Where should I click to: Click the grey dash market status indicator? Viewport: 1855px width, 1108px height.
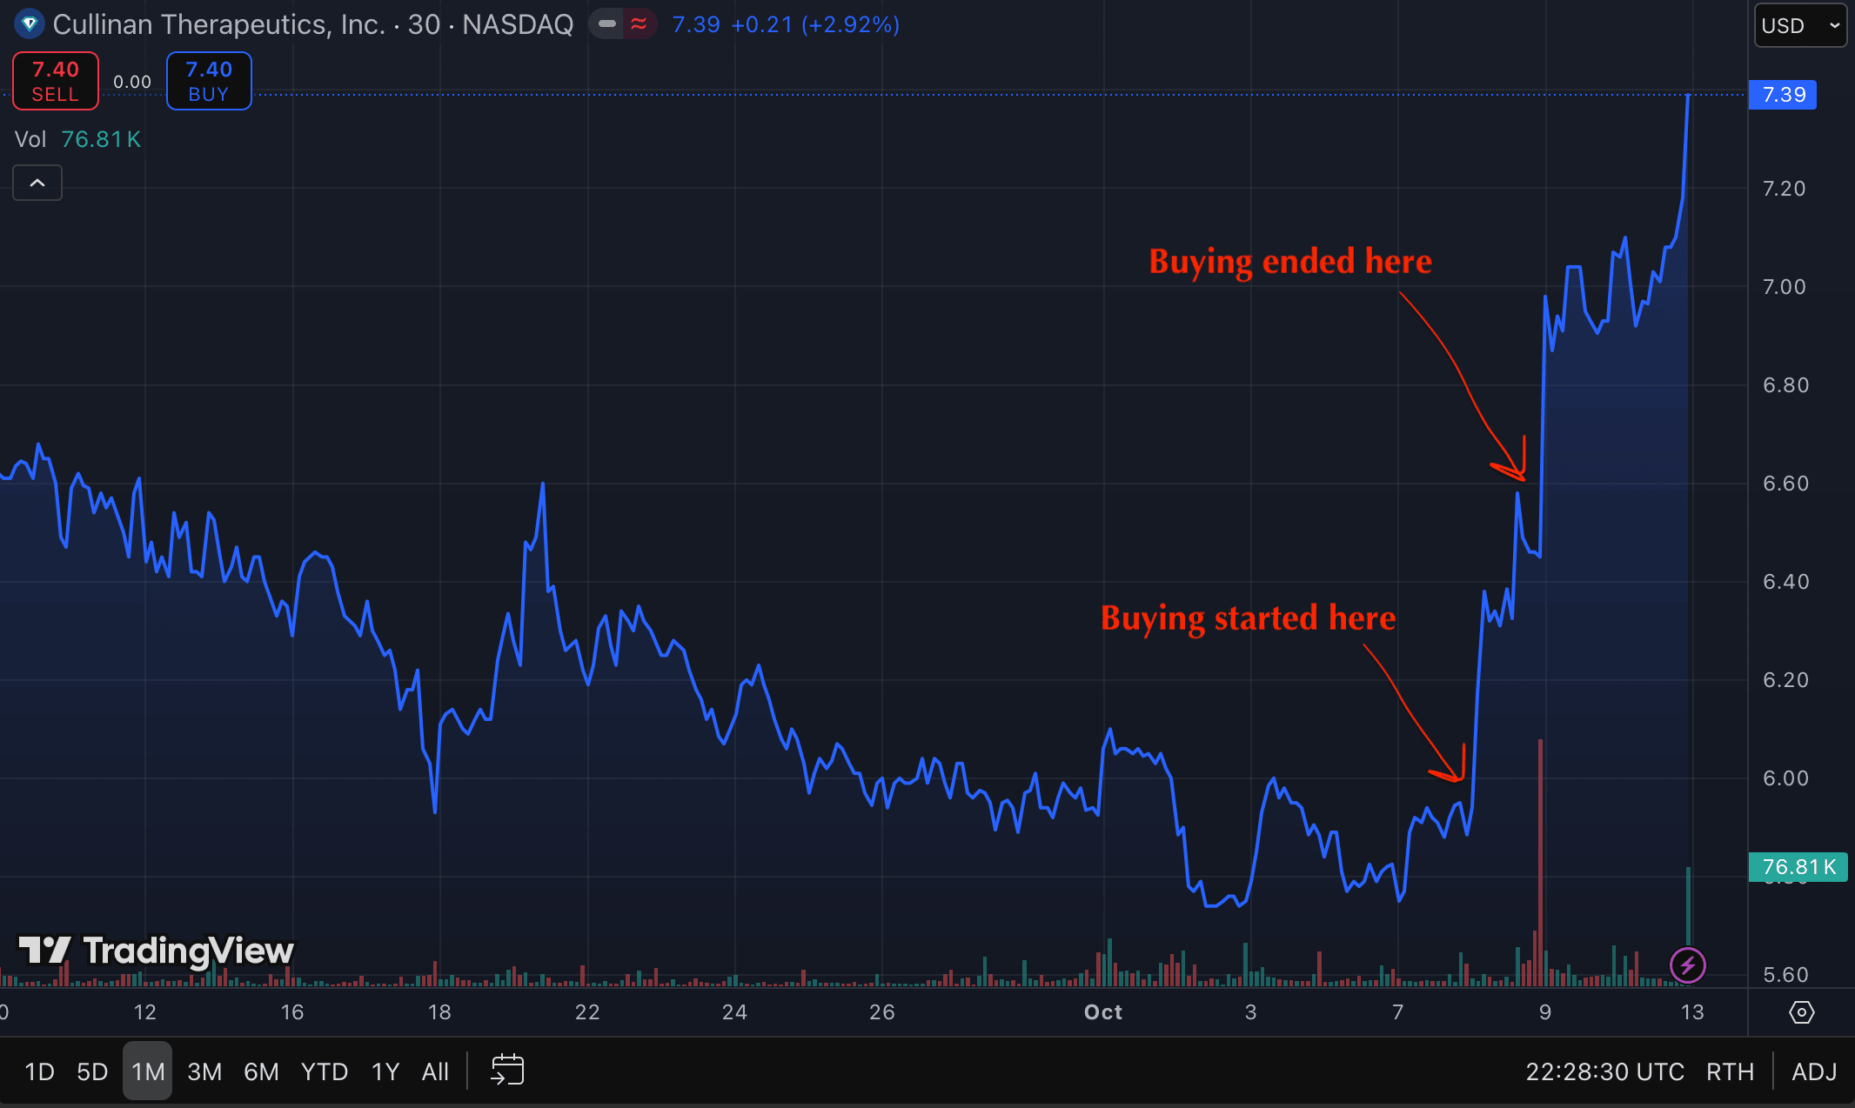(x=607, y=24)
